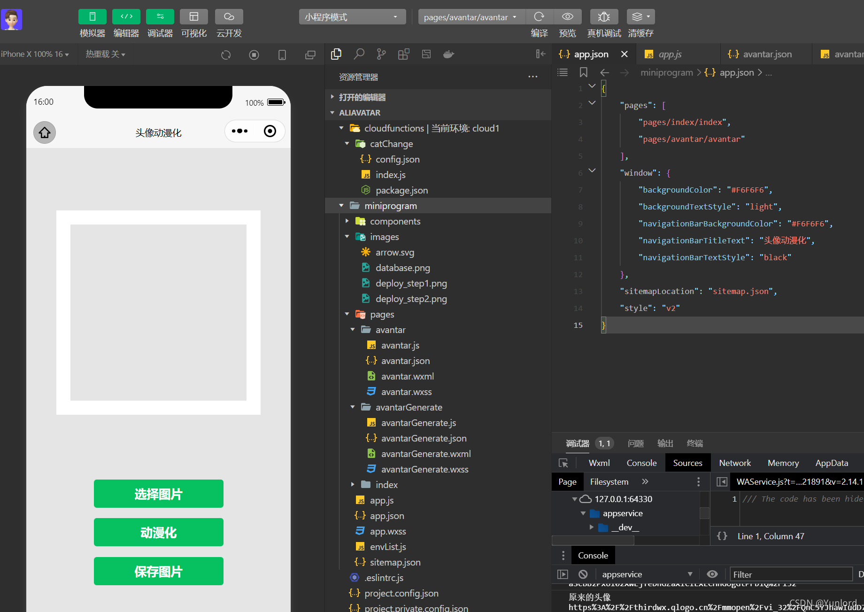This screenshot has width=864, height=612.
Task: Stop the simulator with the stop icon
Action: (x=254, y=55)
